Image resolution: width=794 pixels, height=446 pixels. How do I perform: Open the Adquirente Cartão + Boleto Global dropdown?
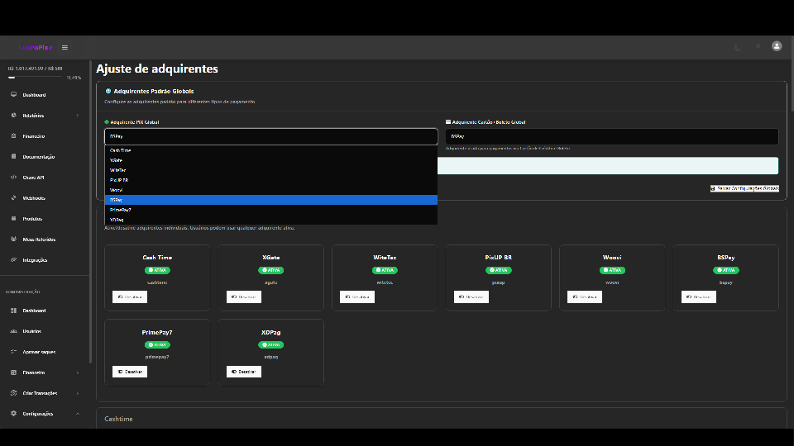[x=611, y=137]
